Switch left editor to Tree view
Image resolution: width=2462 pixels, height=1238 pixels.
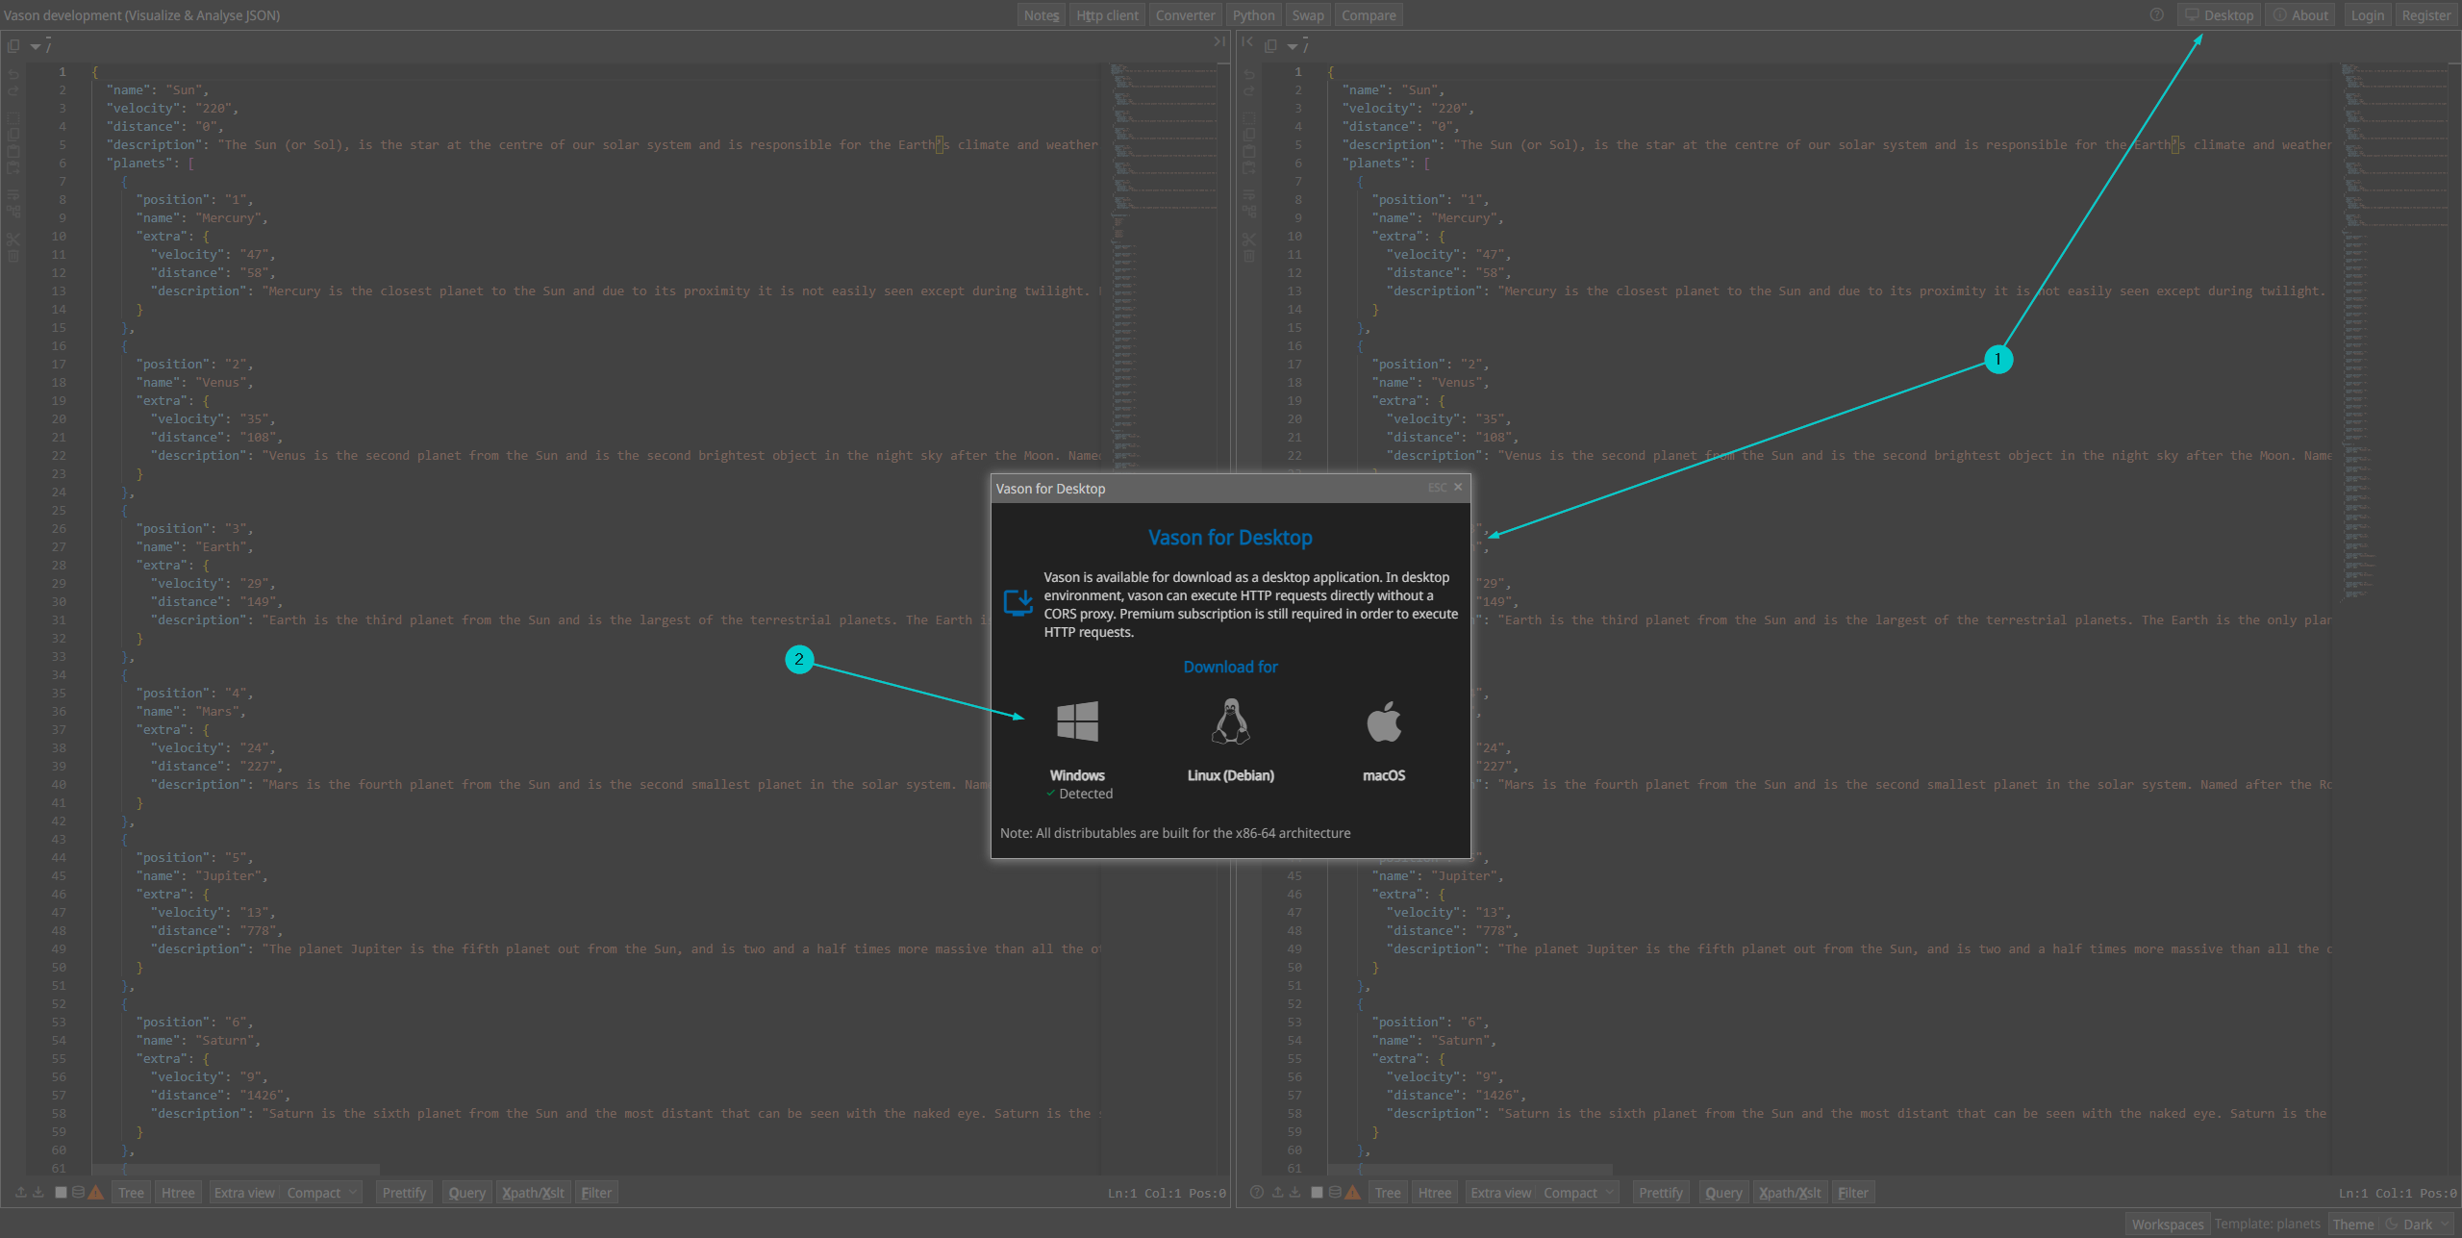(131, 1193)
